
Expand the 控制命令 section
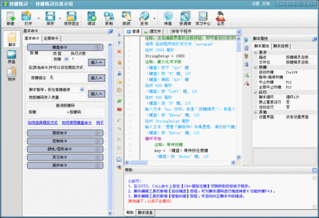tap(97, 141)
